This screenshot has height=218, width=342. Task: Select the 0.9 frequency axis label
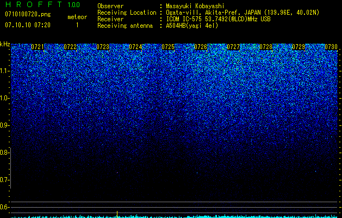[5, 125]
